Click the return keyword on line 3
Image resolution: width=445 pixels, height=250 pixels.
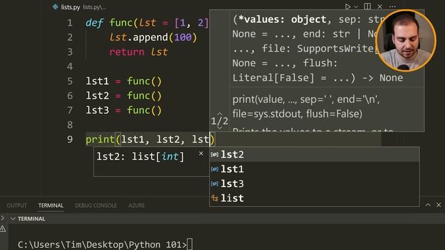pyautogui.click(x=127, y=52)
